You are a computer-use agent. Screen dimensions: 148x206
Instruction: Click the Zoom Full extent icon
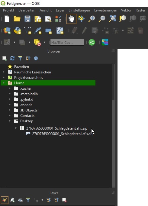point(112,19)
